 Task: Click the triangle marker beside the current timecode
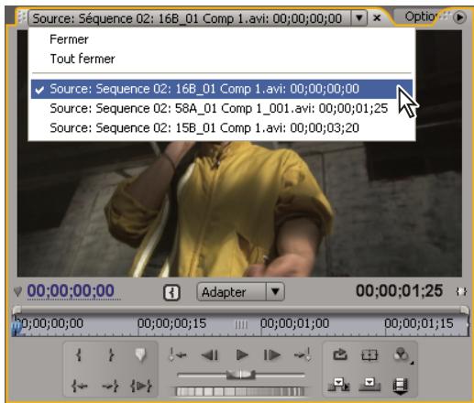[17, 291]
